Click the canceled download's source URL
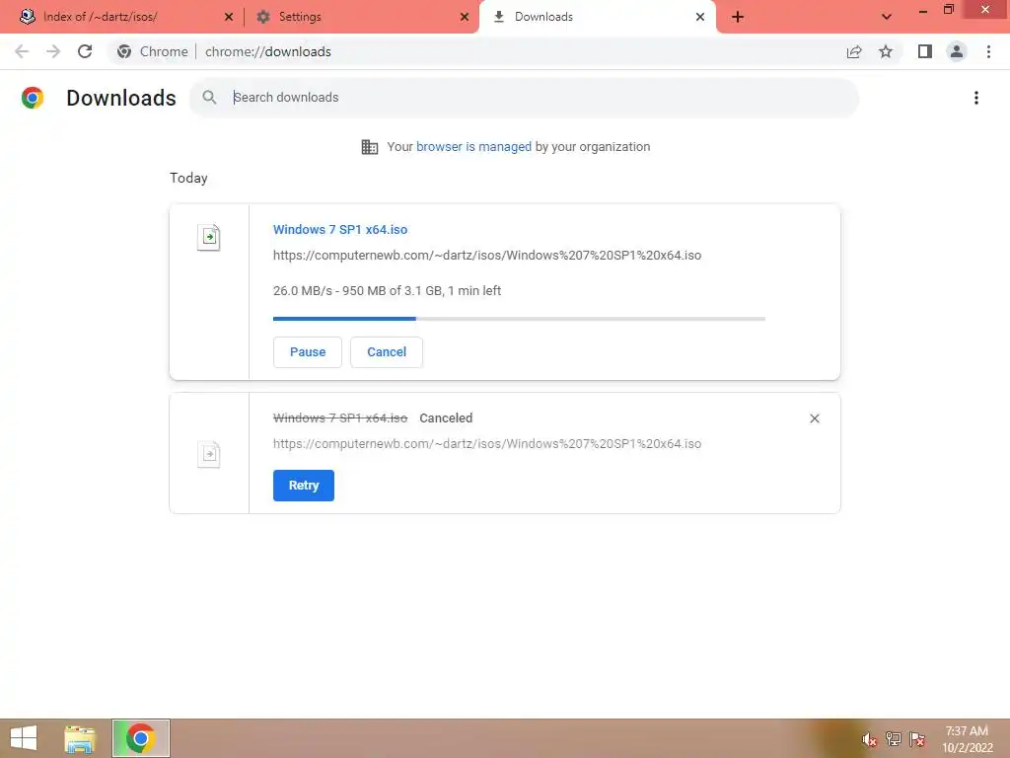Viewport: 1010px width, 758px height. point(487,444)
